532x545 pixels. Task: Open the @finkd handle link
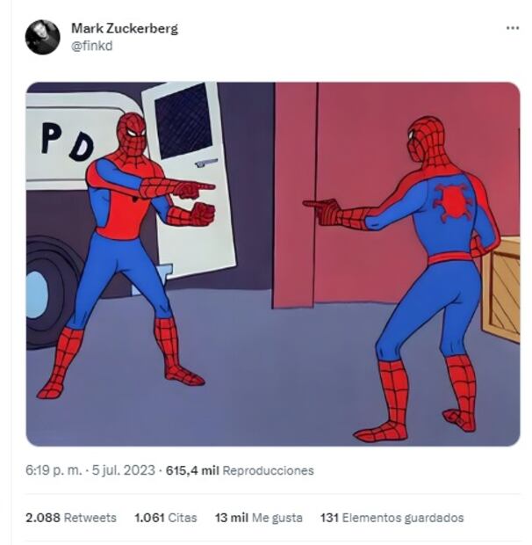pos(91,46)
